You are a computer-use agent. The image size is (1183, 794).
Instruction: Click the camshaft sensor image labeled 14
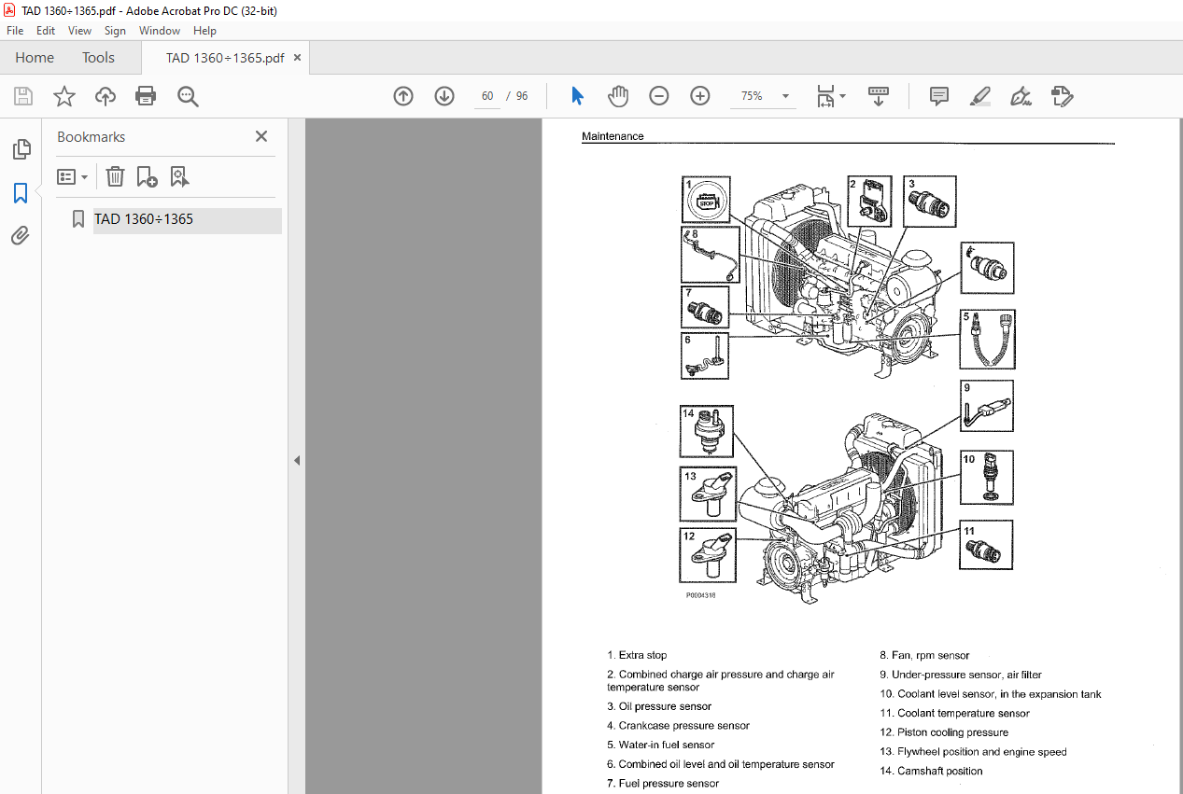pos(707,431)
